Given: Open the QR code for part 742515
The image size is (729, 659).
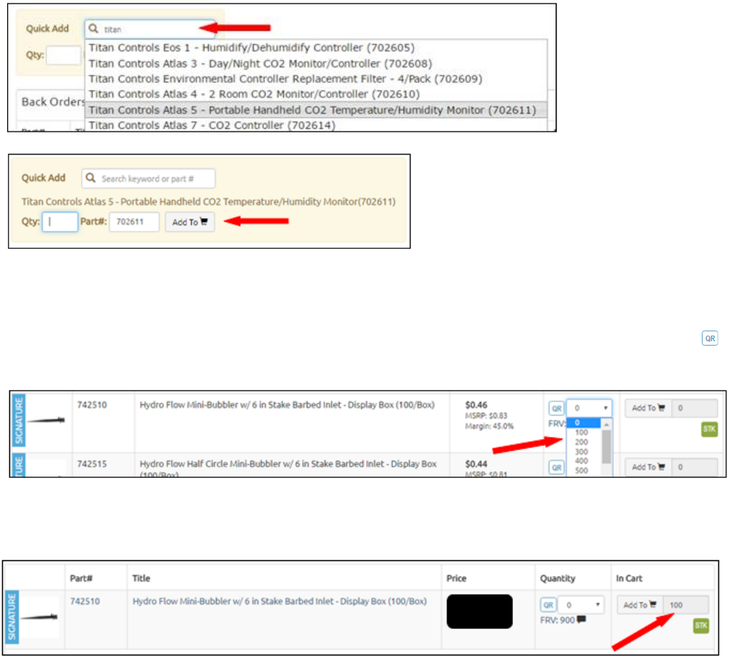Looking at the screenshot, I should point(556,467).
